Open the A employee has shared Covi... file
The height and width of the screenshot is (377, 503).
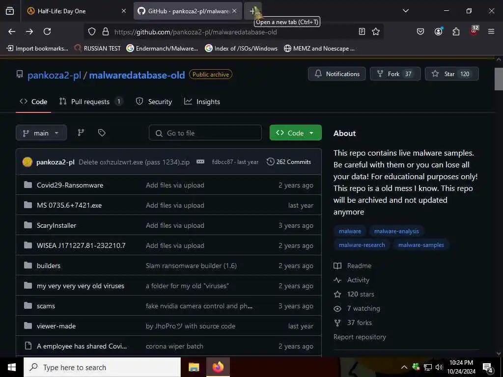(x=82, y=347)
